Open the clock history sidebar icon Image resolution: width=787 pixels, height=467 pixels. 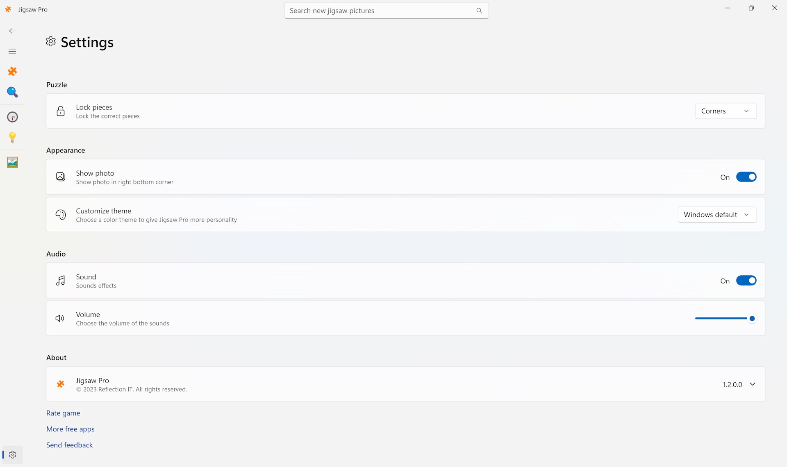[12, 117]
